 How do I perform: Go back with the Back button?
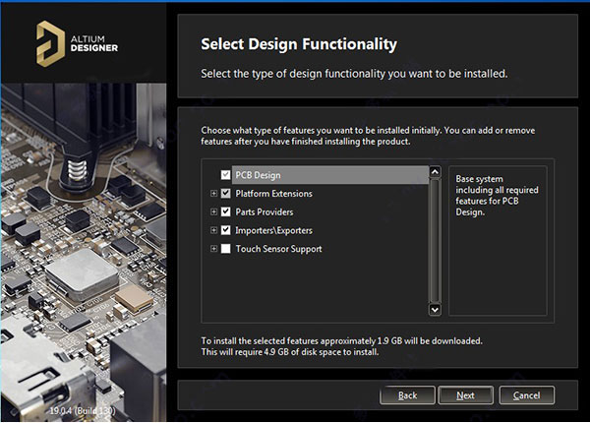pyautogui.click(x=407, y=395)
